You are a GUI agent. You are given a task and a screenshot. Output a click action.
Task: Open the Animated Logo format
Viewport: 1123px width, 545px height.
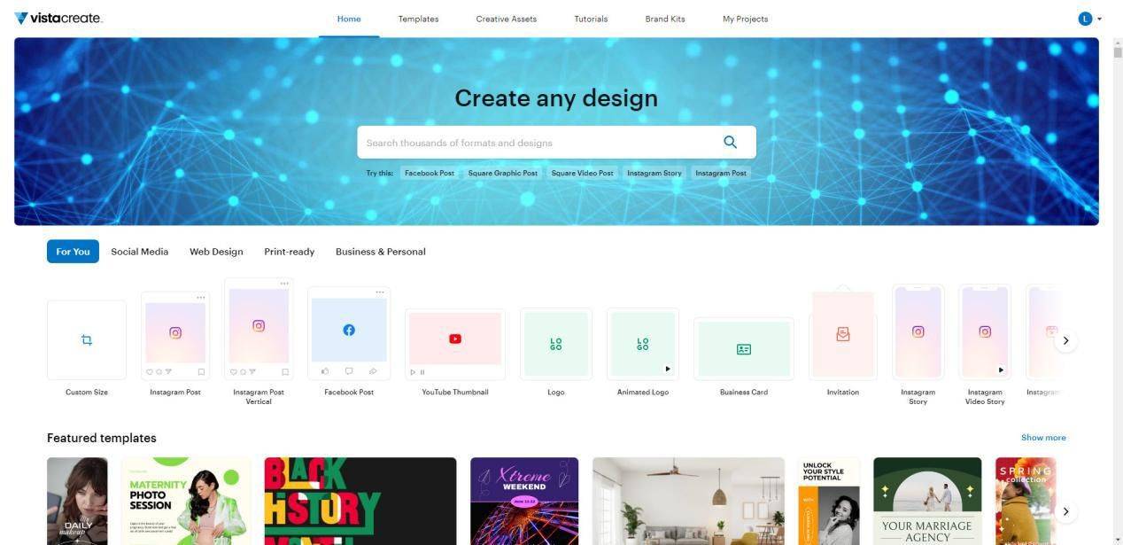(643, 345)
